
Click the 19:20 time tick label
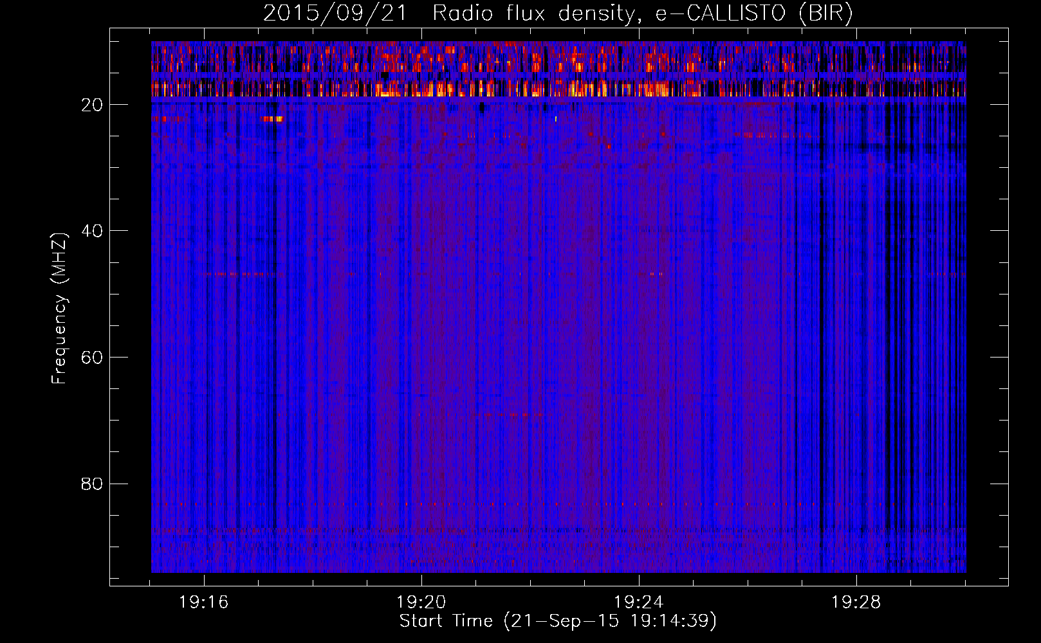[421, 602]
